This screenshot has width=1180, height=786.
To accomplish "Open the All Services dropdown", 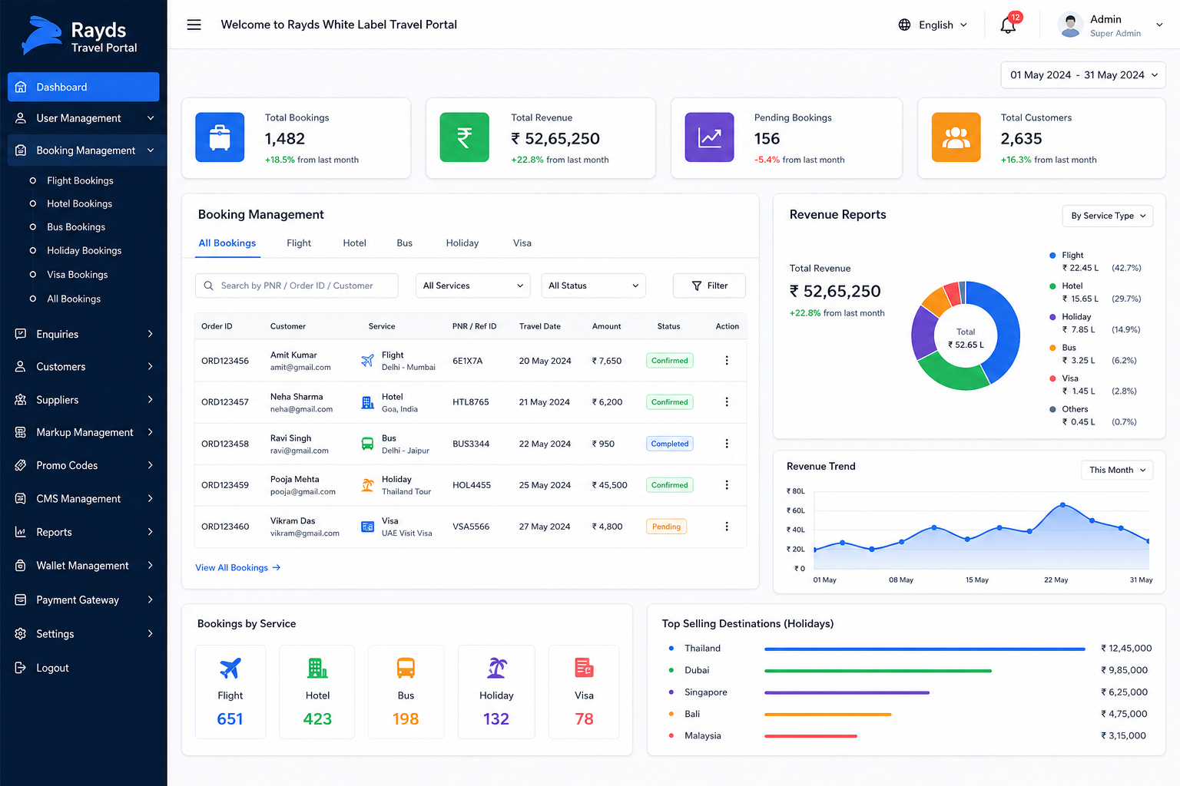I will [473, 286].
